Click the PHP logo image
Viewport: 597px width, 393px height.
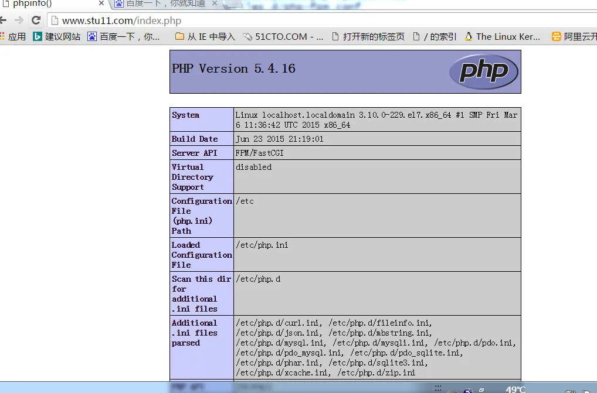[484, 71]
